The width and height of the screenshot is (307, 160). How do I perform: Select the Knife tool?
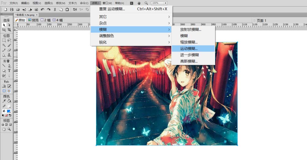coord(9,75)
